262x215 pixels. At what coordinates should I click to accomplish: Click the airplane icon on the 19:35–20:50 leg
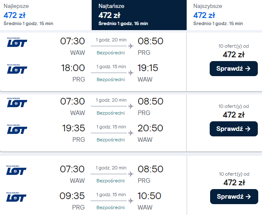coord(131,133)
